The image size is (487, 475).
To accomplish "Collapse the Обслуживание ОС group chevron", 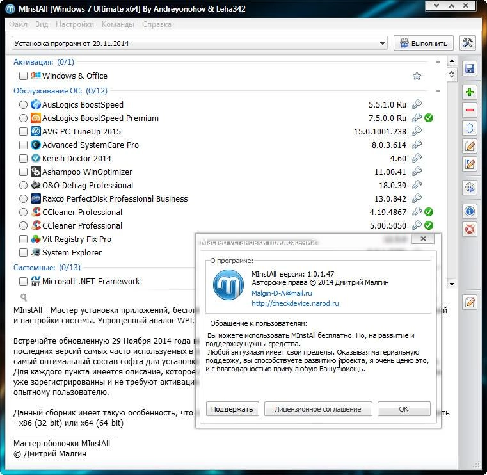I will 438,91.
